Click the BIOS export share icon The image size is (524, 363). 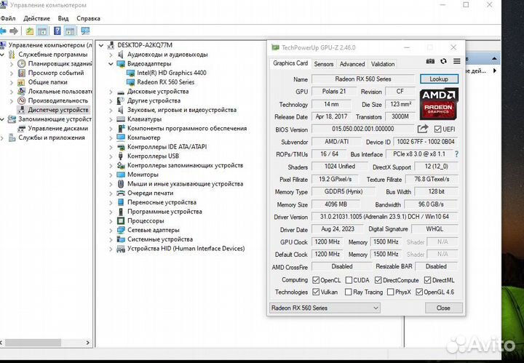click(x=423, y=129)
